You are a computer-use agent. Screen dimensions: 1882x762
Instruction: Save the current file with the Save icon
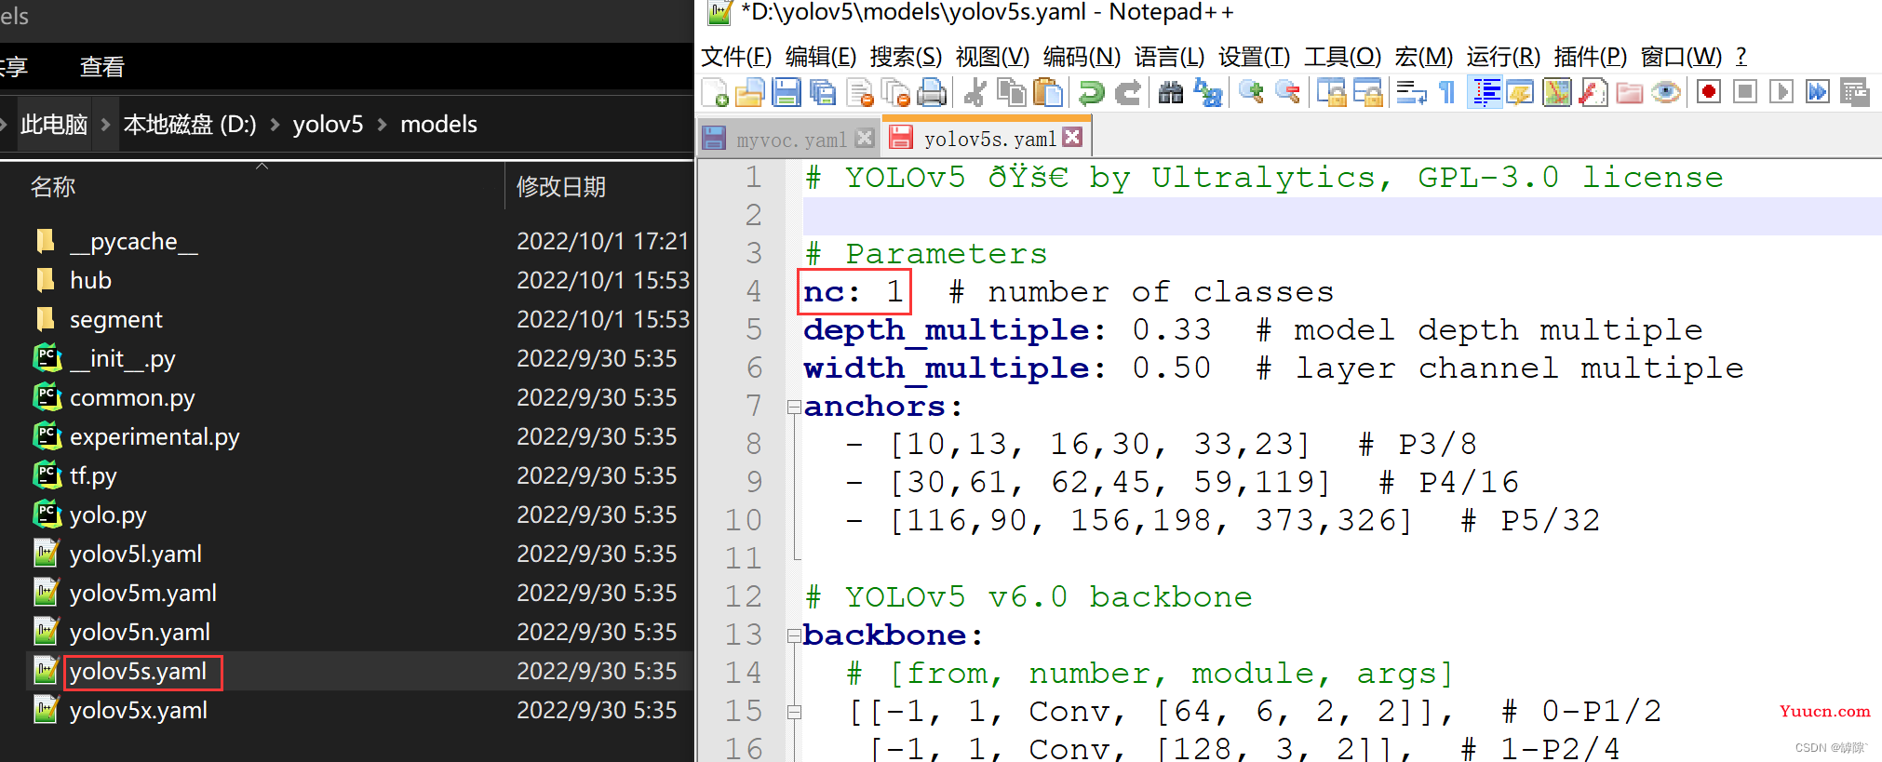[x=786, y=92]
